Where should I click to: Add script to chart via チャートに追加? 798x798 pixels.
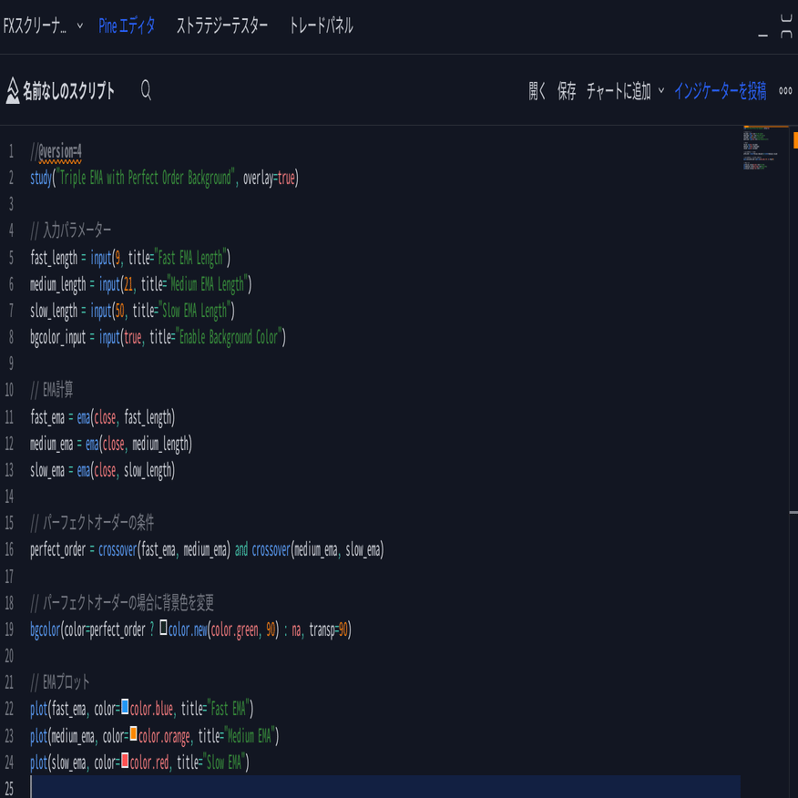click(x=621, y=92)
